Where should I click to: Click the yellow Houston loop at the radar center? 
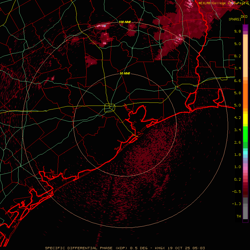tap(110, 108)
